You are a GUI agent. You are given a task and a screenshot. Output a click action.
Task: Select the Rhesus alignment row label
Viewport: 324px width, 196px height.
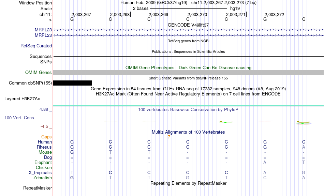click(44, 147)
